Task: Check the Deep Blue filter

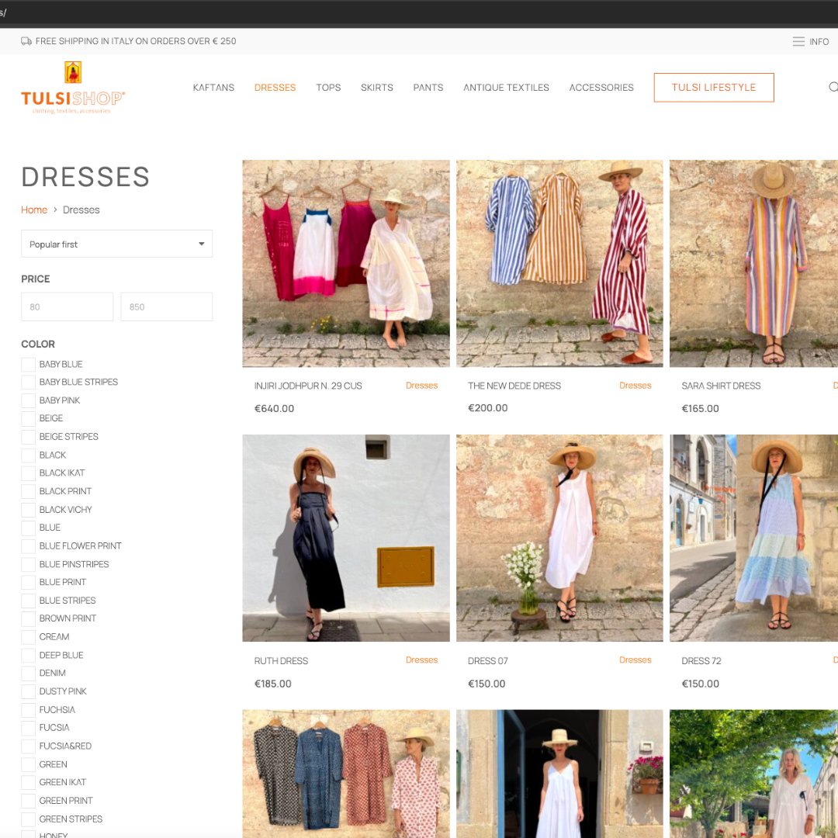Action: [x=29, y=655]
